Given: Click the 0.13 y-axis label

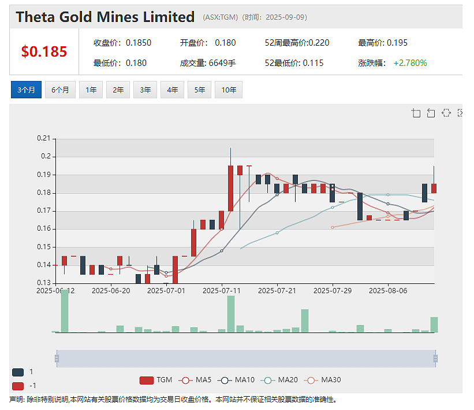Looking at the screenshot, I should pos(43,283).
